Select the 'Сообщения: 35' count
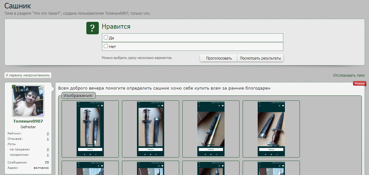This screenshot has width=369, height=175. pos(28,162)
